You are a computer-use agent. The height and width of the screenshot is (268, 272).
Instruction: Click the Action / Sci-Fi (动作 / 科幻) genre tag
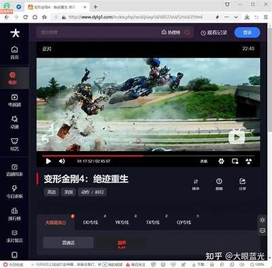click(92, 192)
